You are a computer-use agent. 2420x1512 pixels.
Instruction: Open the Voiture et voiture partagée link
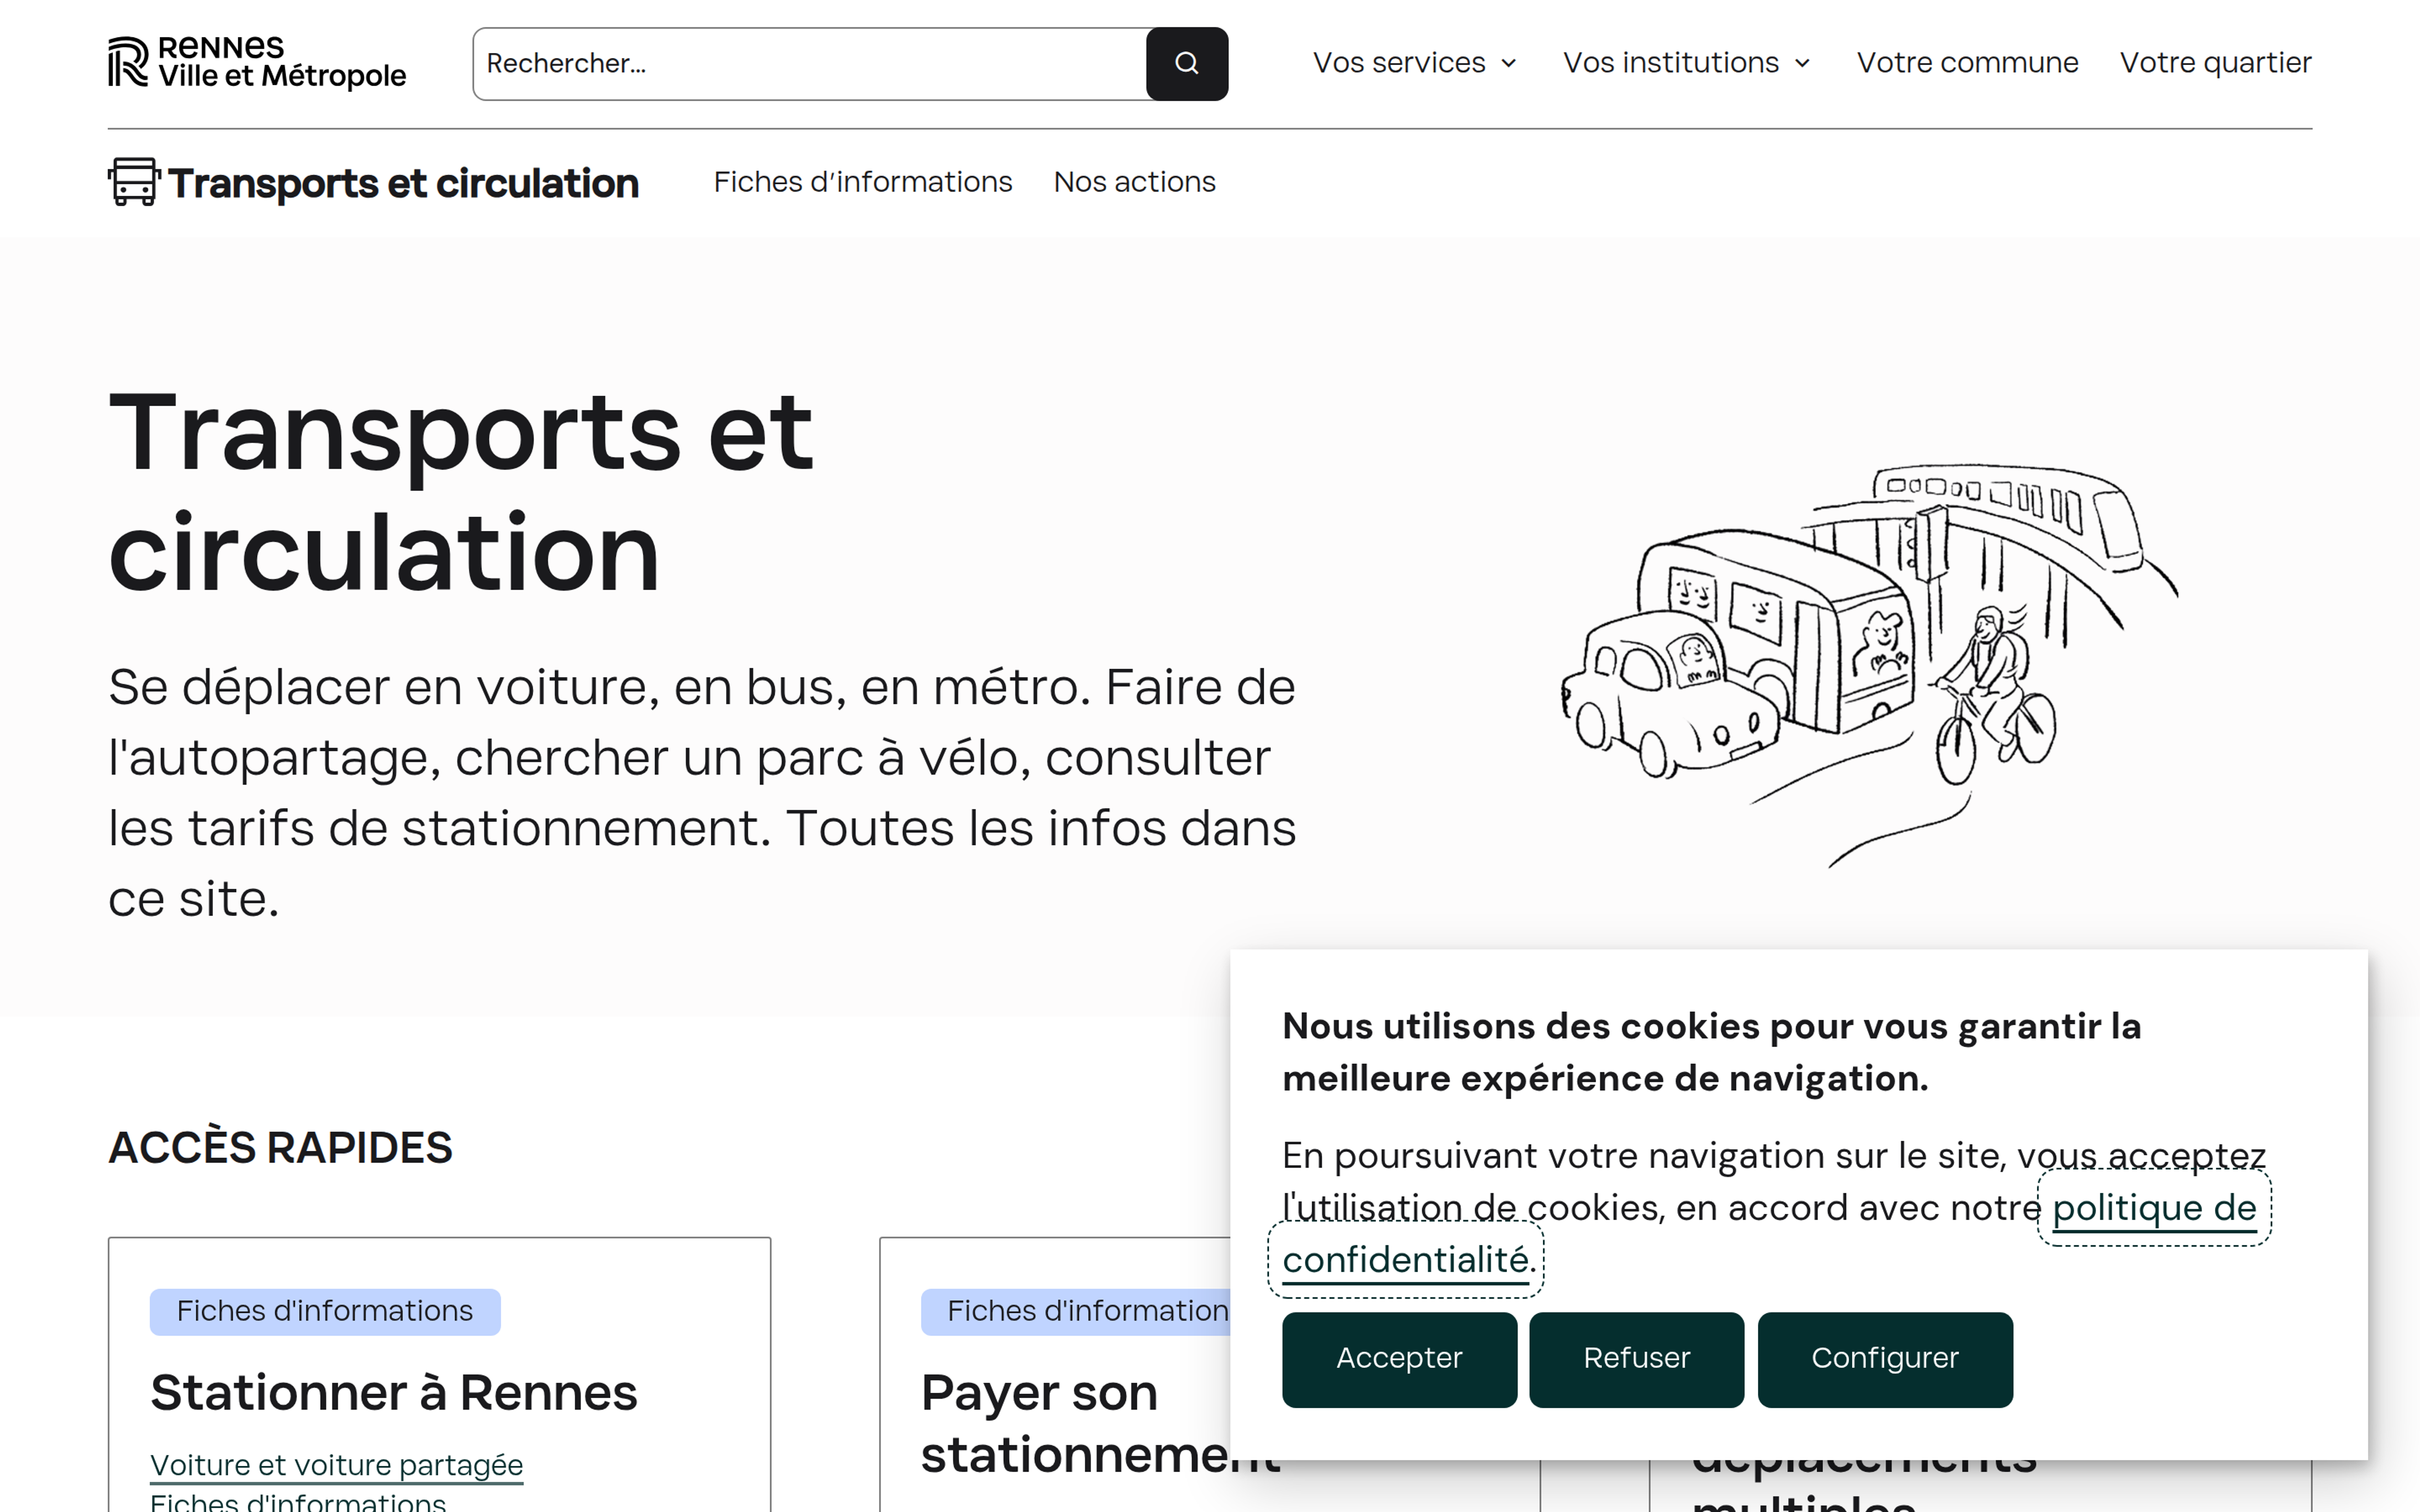pos(336,1465)
